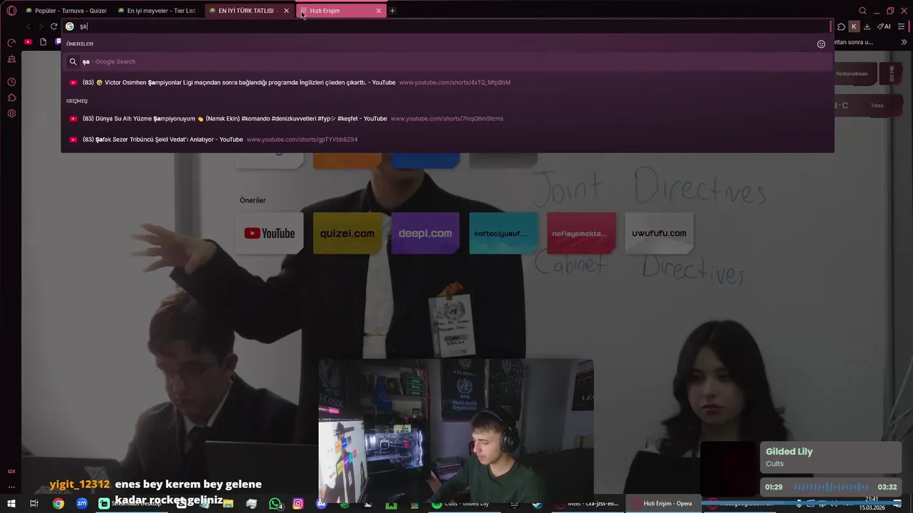Open the Victor Osimhen YouTube suggestion
The height and width of the screenshot is (513, 913).
pos(448,83)
